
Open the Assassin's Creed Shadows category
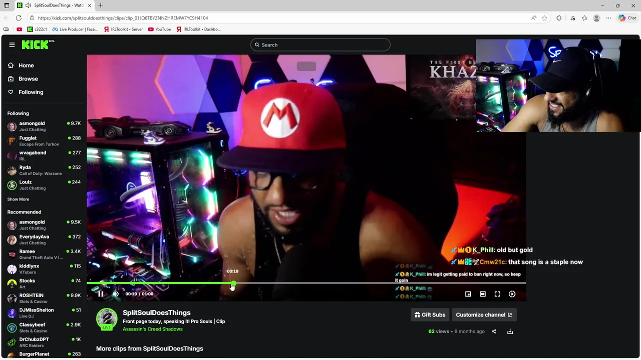coord(153,329)
